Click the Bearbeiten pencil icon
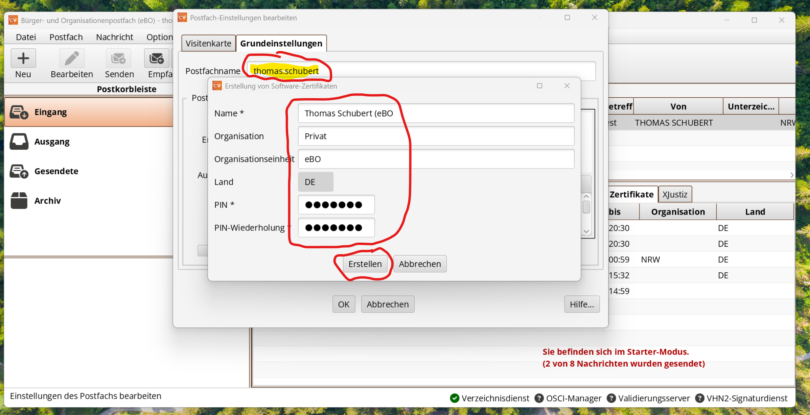The width and height of the screenshot is (810, 415). pos(72,58)
